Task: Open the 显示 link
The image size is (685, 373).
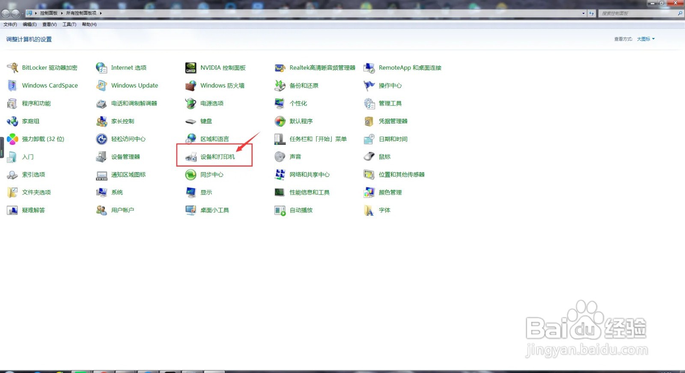Action: pyautogui.click(x=206, y=193)
